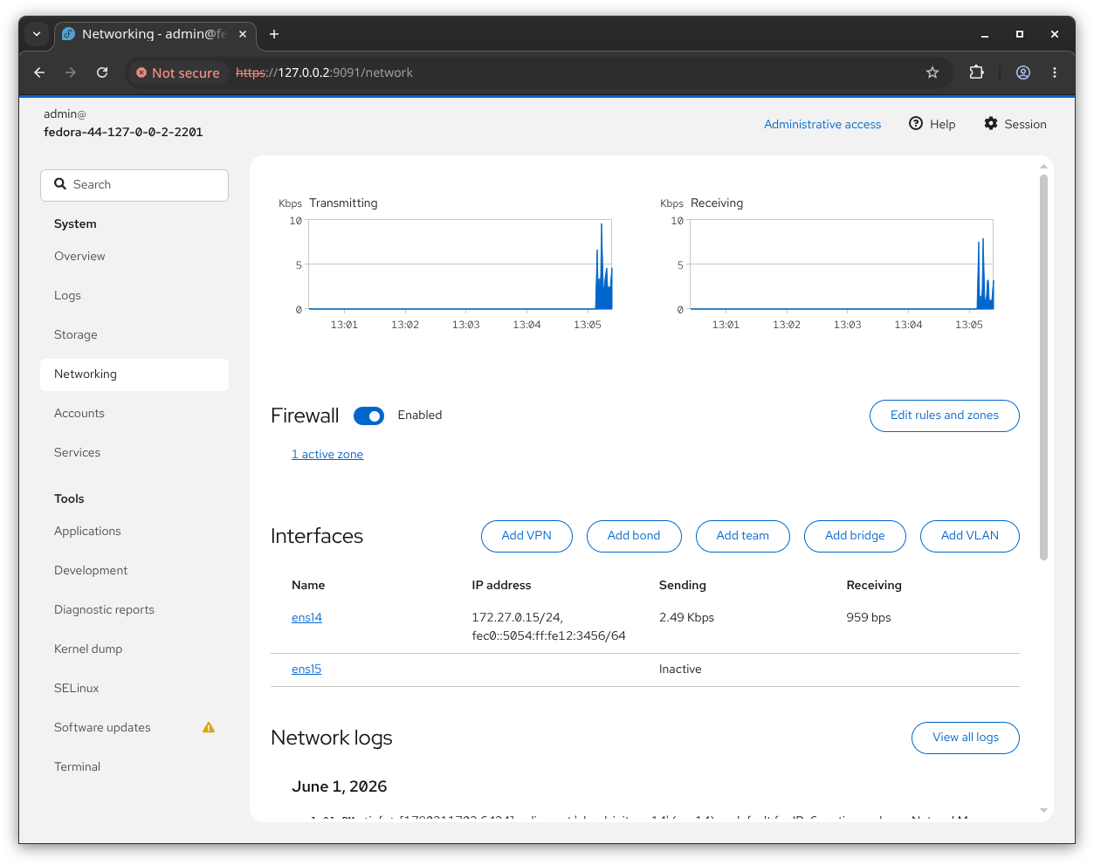Image resolution: width=1094 pixels, height=865 pixels.
Task: Open the Services page
Action: coord(134,452)
